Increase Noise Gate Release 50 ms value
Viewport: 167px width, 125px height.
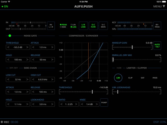tap(52, 59)
